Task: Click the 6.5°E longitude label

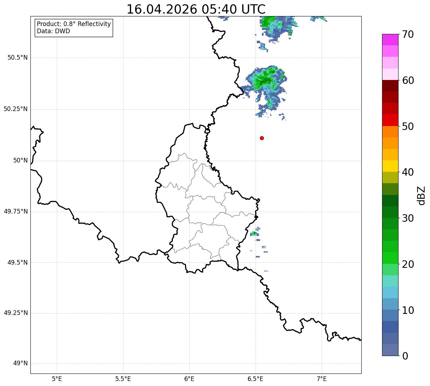Action: [255, 379]
